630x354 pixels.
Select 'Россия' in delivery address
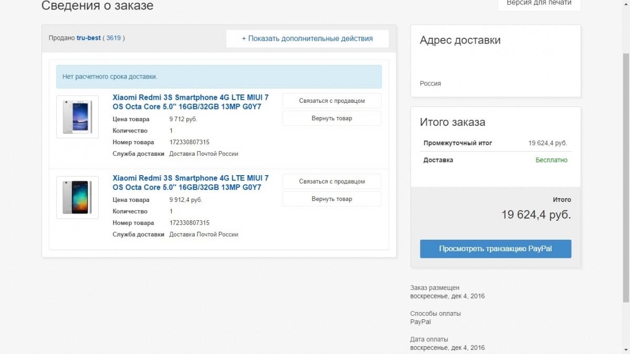(x=430, y=83)
